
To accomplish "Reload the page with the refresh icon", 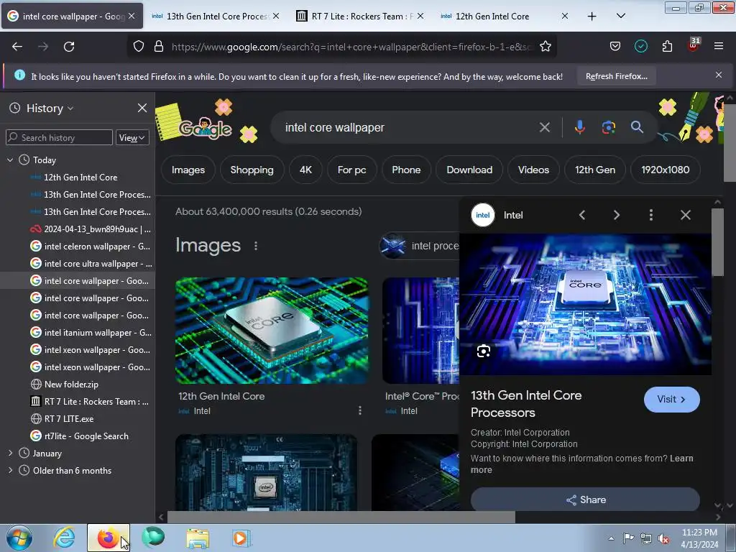I will pyautogui.click(x=69, y=47).
